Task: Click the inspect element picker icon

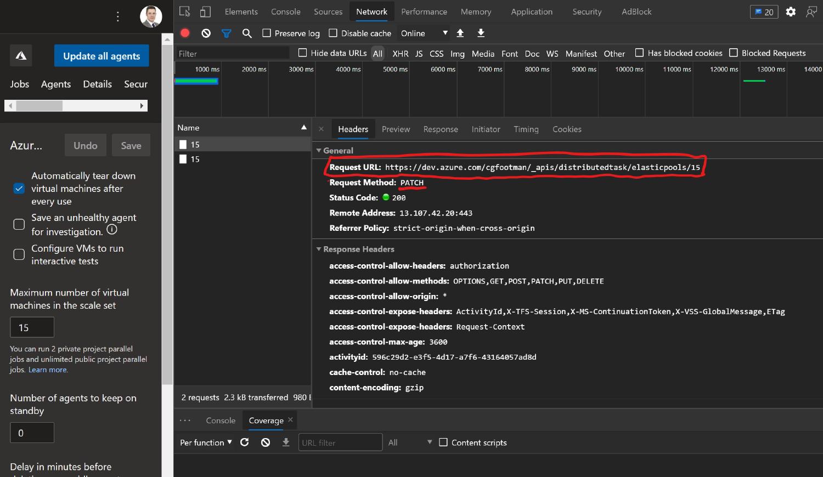Action: point(185,12)
